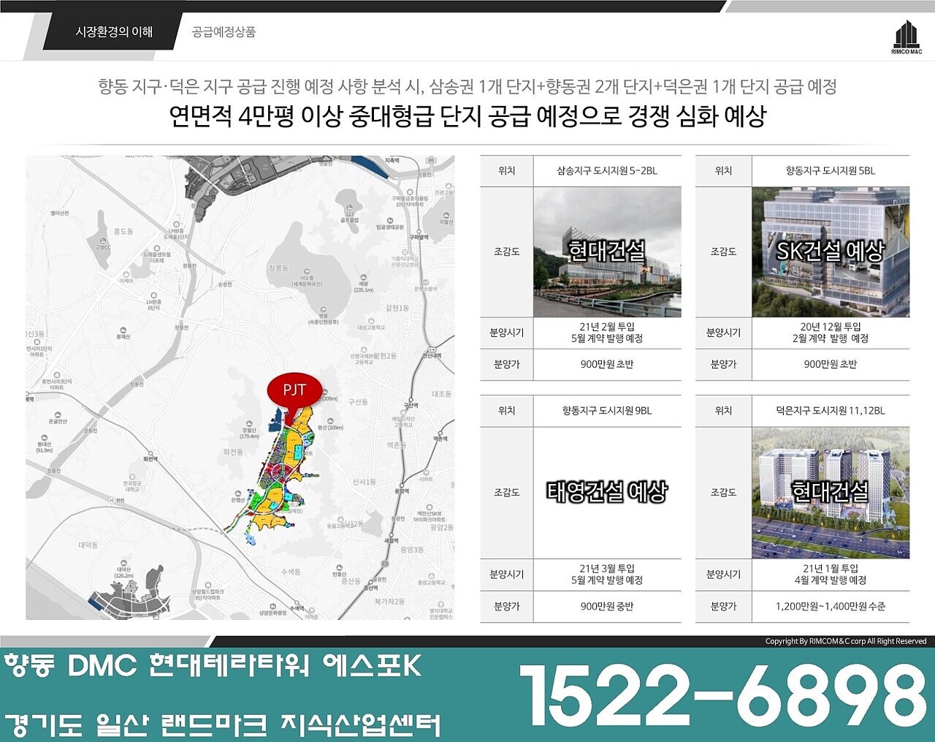Select the 증산역 station marker

371,580
